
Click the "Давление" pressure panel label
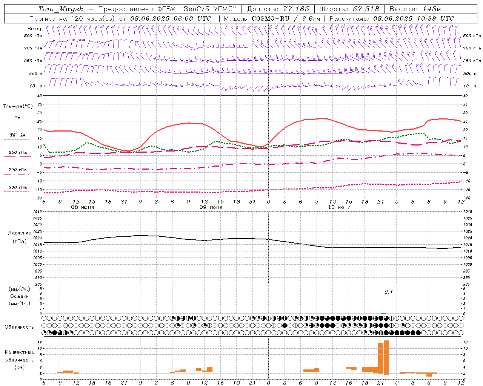point(20,233)
